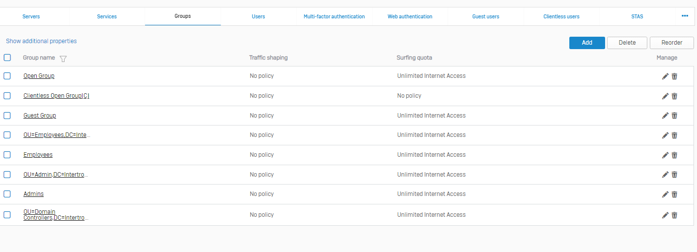Delete the Open Group entry

coord(674,76)
